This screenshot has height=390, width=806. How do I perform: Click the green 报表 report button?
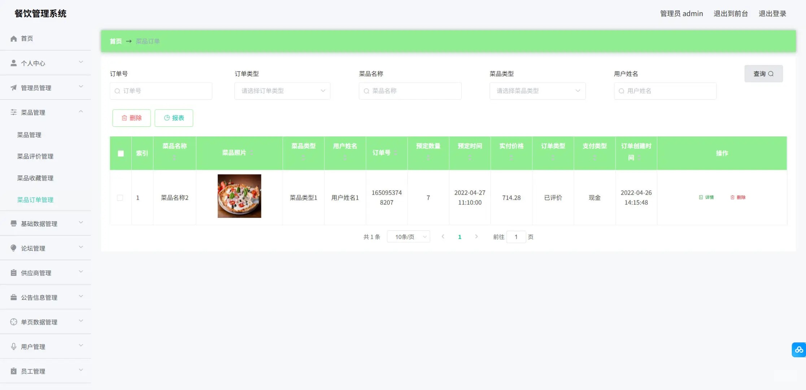(x=174, y=118)
